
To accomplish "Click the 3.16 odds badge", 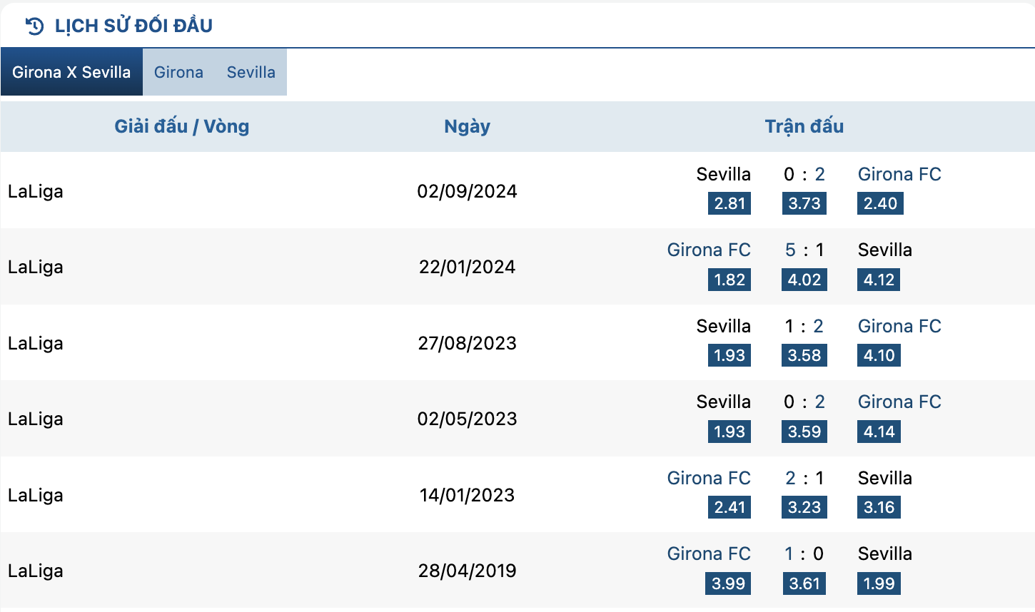I will tap(879, 507).
